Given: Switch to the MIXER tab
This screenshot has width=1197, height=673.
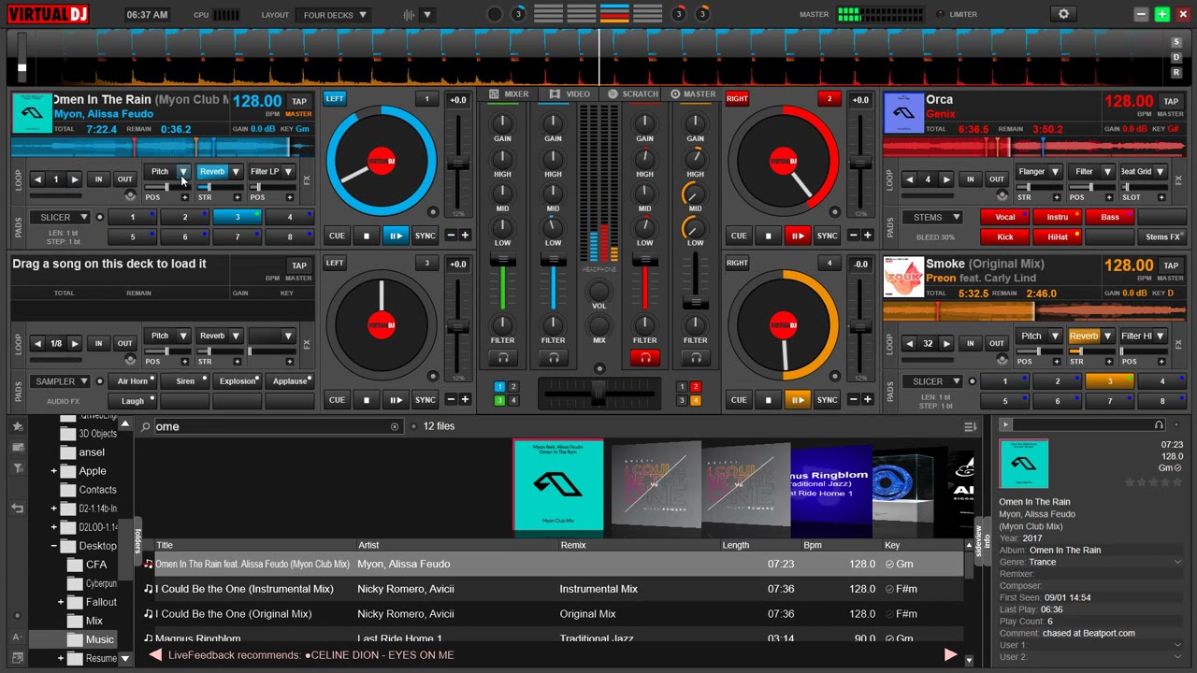Looking at the screenshot, I should click(x=510, y=94).
